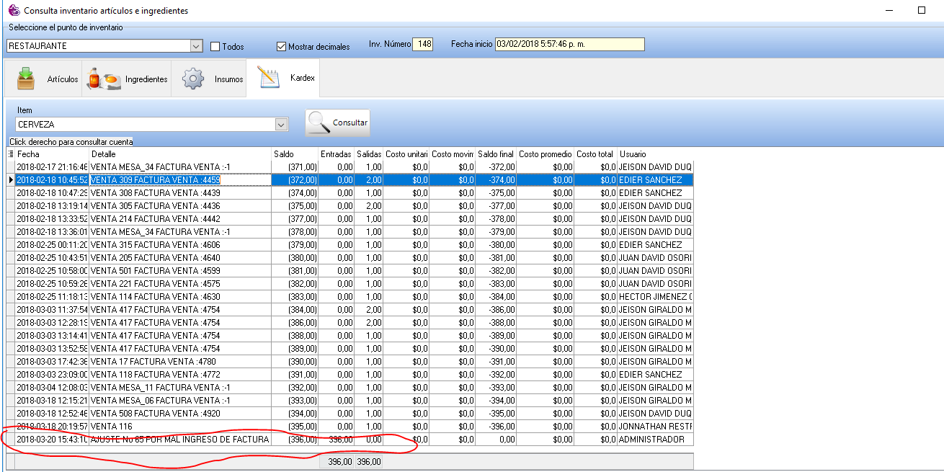Click the Insumos gear icon
This screenshot has width=944, height=472.
click(193, 79)
